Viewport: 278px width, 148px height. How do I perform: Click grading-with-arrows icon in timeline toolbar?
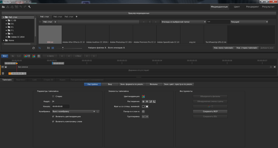point(27,56)
